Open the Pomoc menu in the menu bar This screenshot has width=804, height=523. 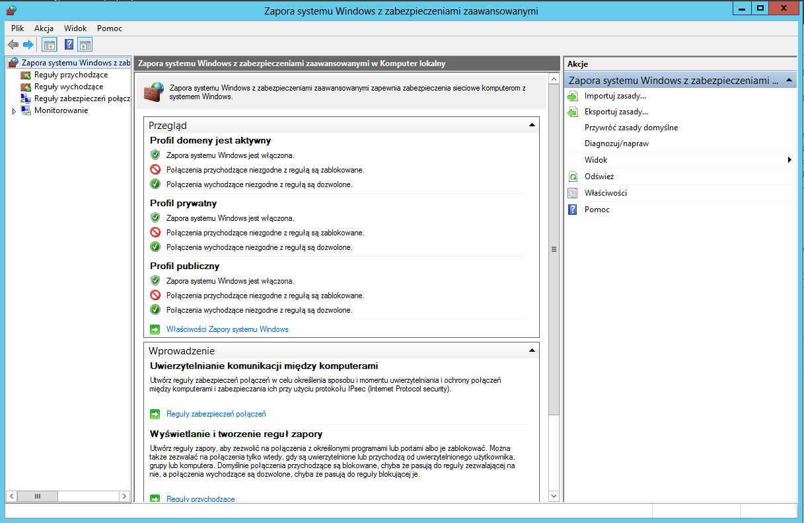(x=110, y=28)
